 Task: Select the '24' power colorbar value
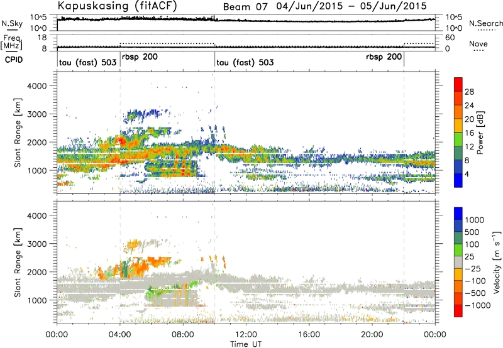coord(469,106)
